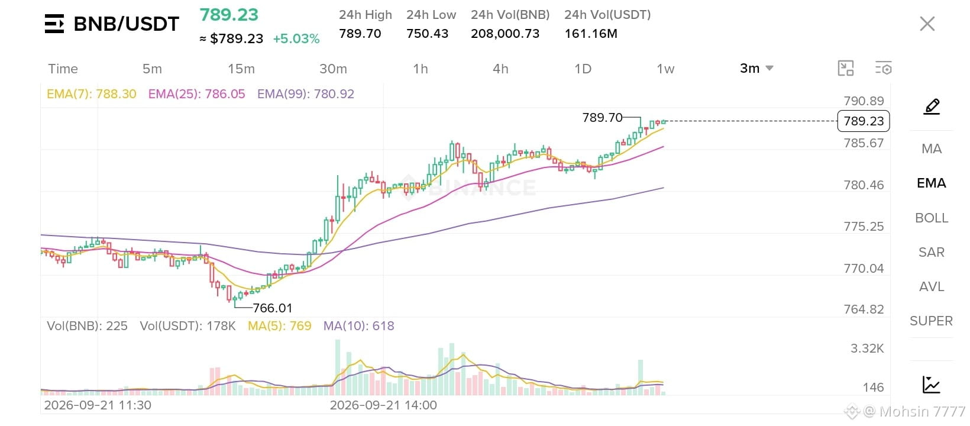The width and height of the screenshot is (970, 426).
Task: Open the trading pair list menu icon
Action: [54, 24]
